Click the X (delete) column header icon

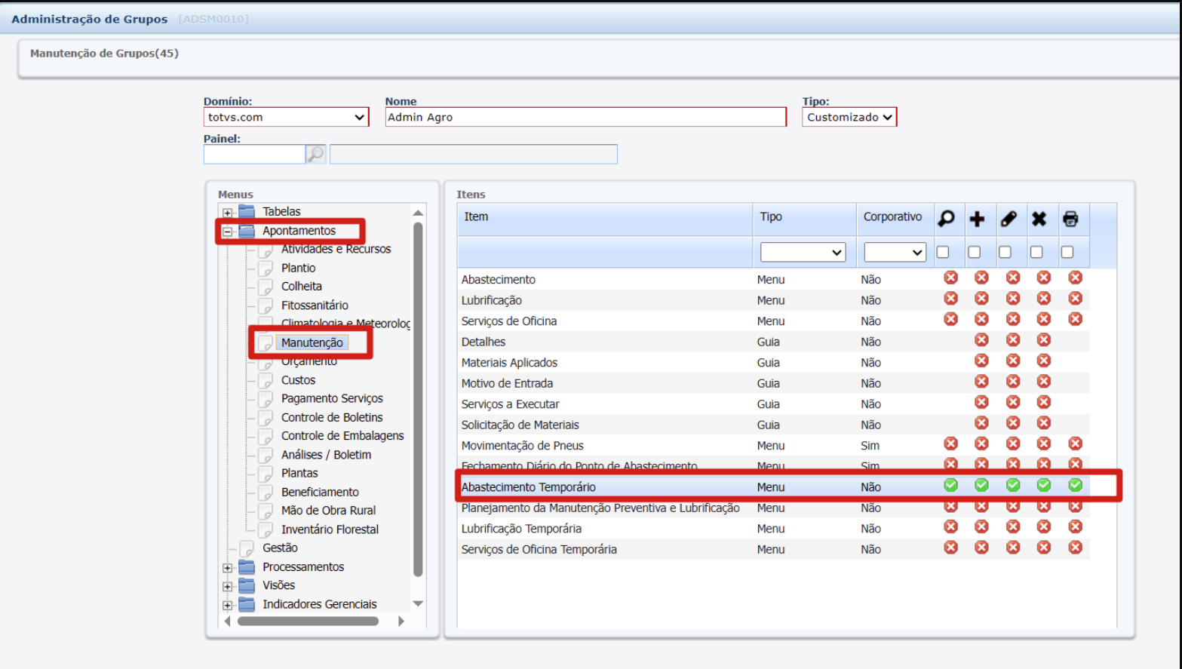click(1039, 219)
